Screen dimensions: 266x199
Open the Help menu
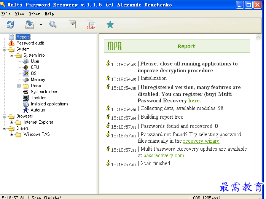(x=49, y=14)
